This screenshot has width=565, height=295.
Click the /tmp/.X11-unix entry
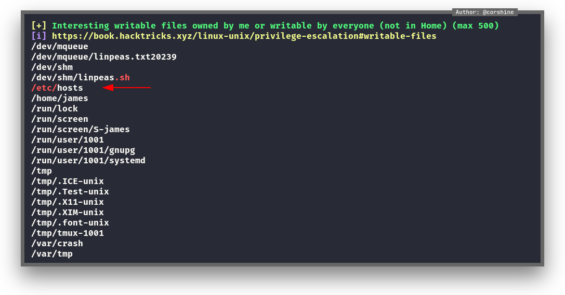pyautogui.click(x=68, y=202)
